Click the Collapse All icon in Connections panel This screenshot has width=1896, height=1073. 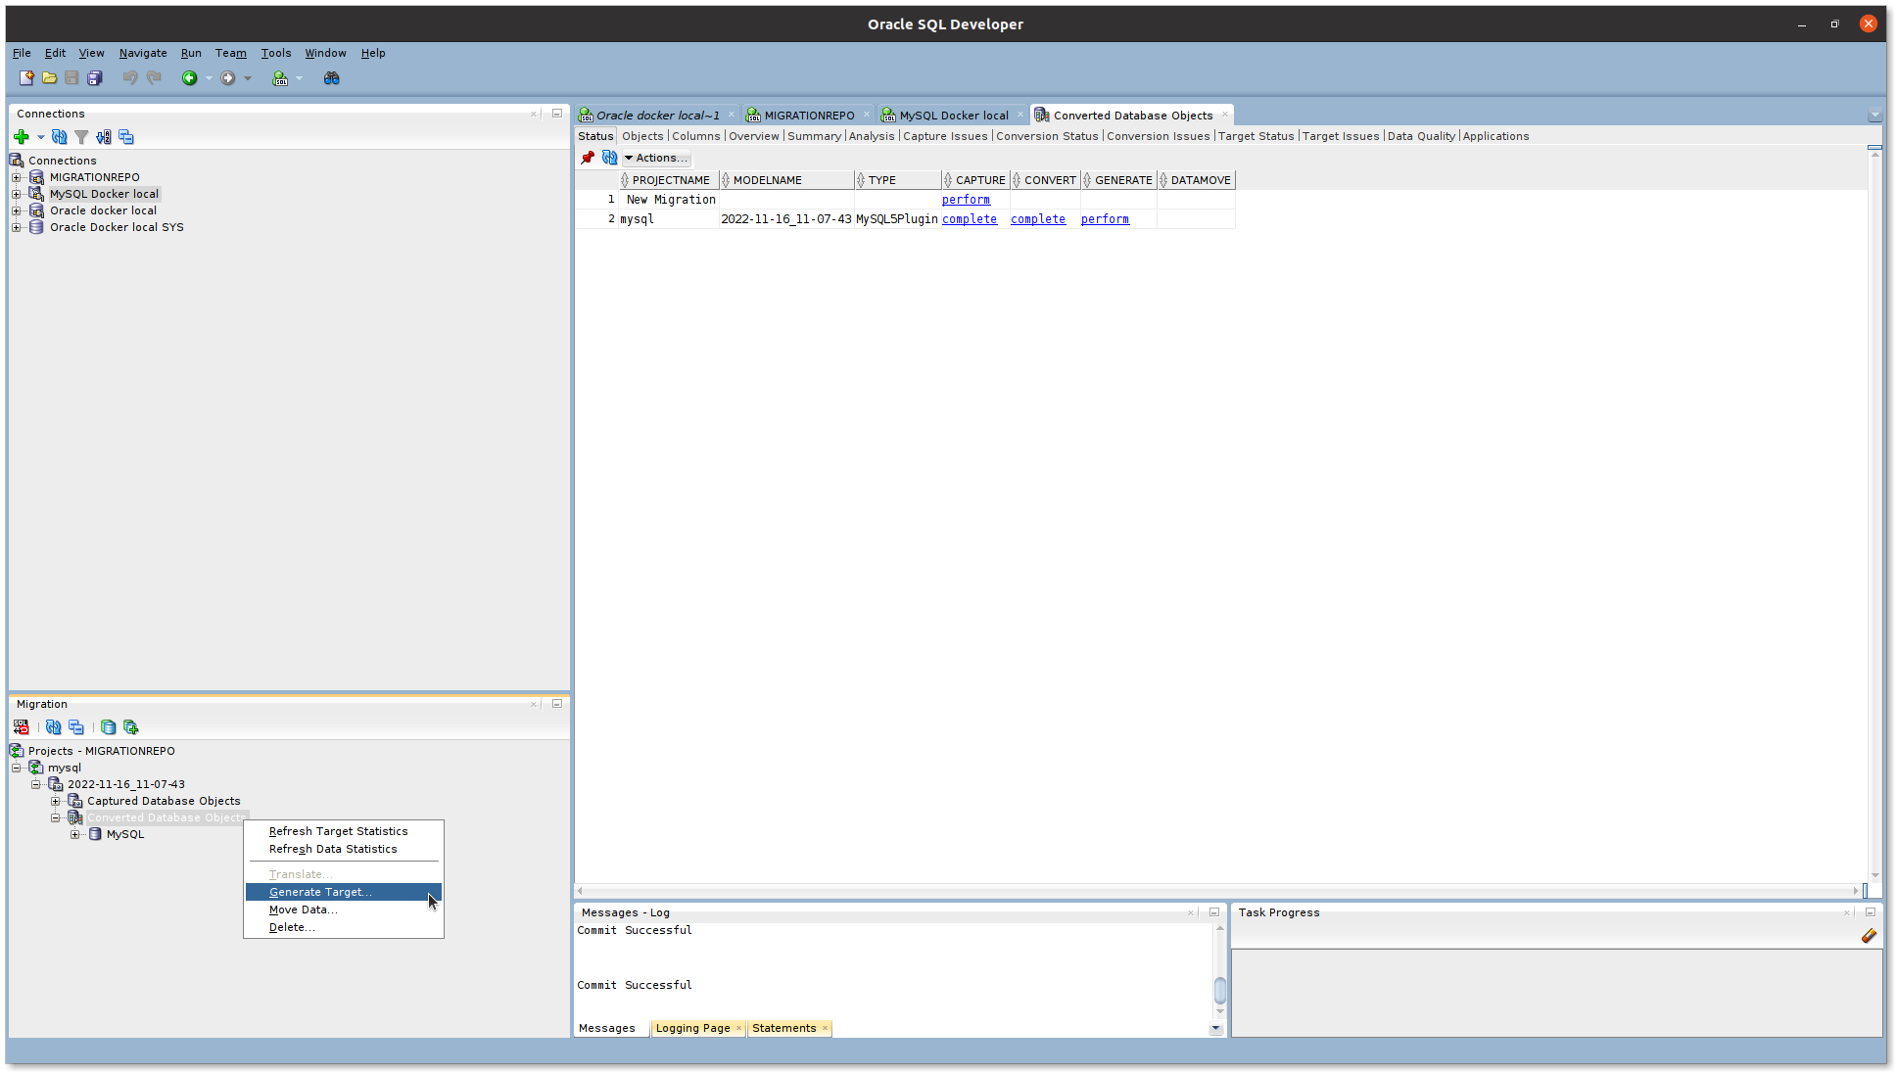(x=126, y=137)
